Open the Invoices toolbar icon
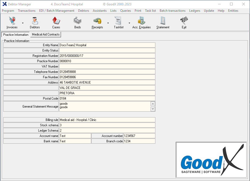This screenshot has height=181, width=250. (12, 22)
